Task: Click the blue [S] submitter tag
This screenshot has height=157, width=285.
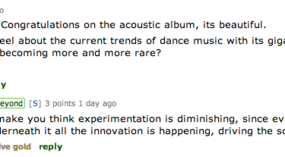Action: (35, 104)
